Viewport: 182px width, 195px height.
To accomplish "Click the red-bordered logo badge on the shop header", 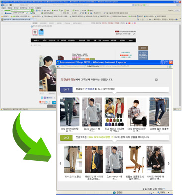I will (35, 32).
